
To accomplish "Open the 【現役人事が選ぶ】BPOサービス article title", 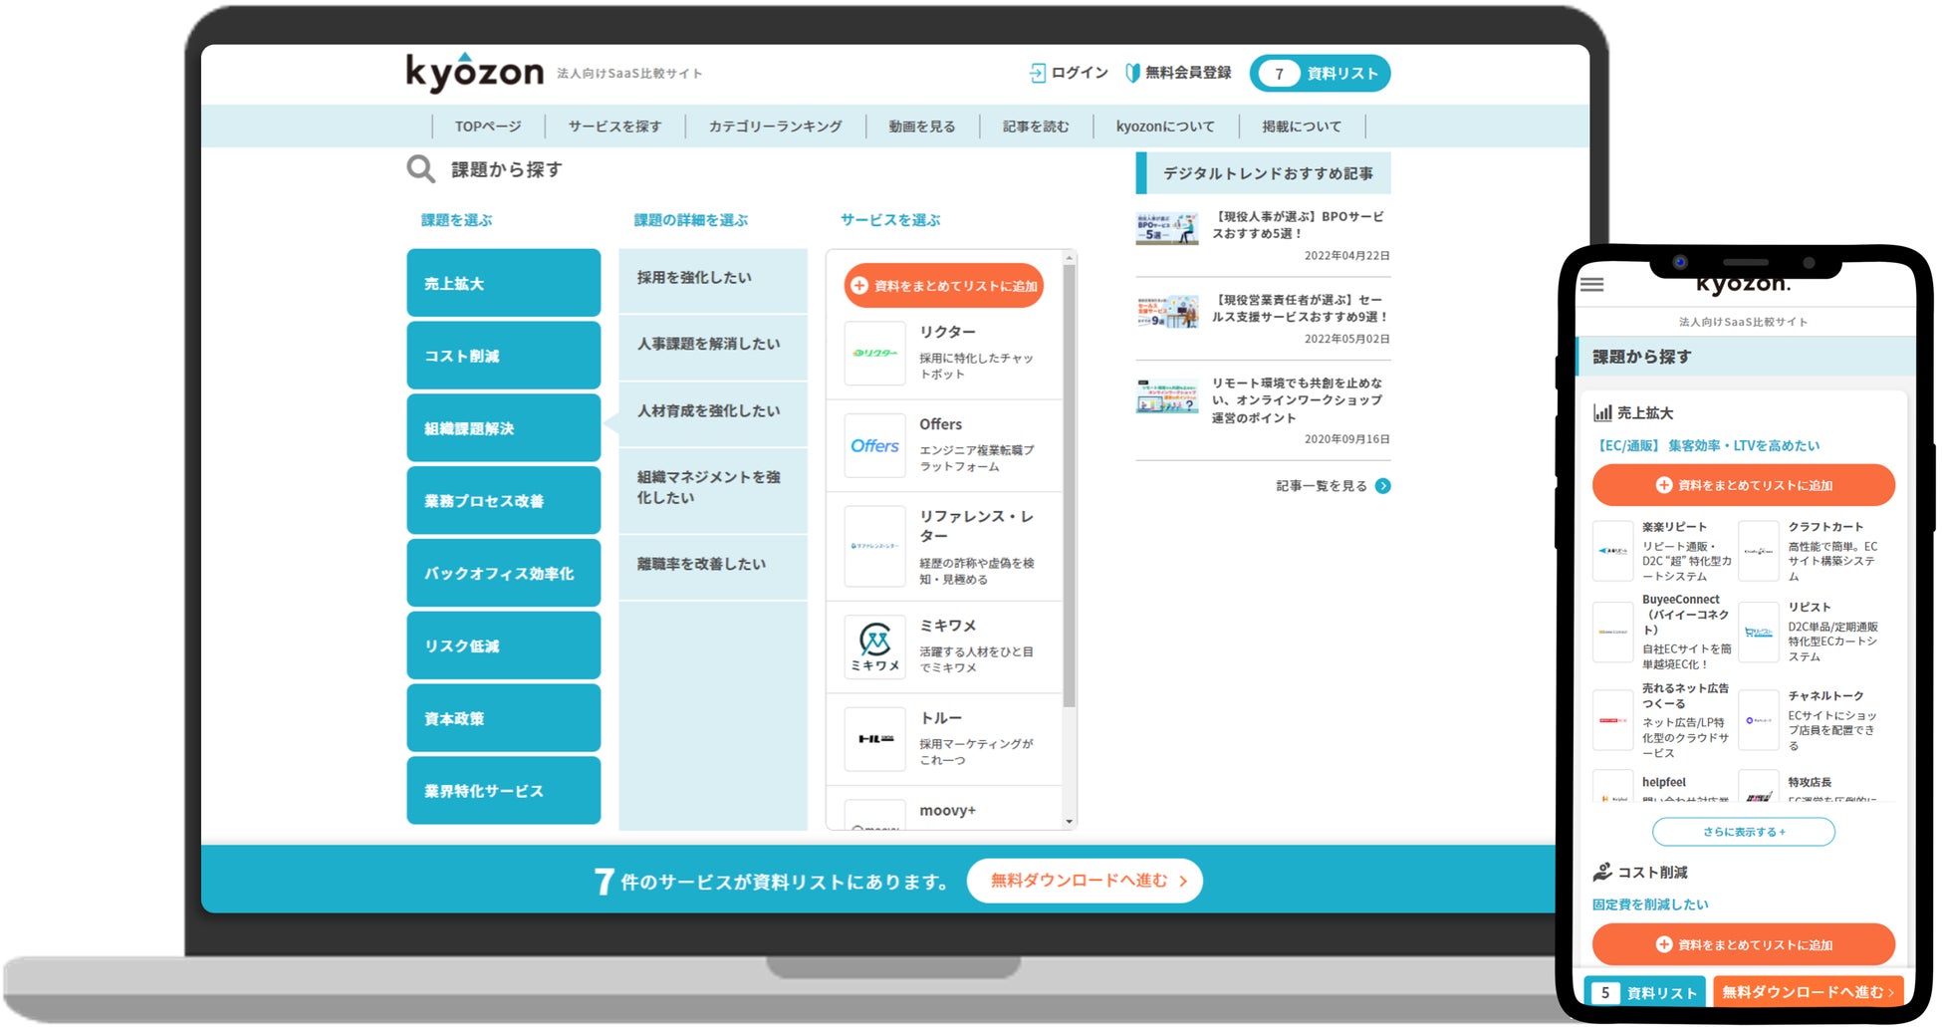I will 1298,225.
